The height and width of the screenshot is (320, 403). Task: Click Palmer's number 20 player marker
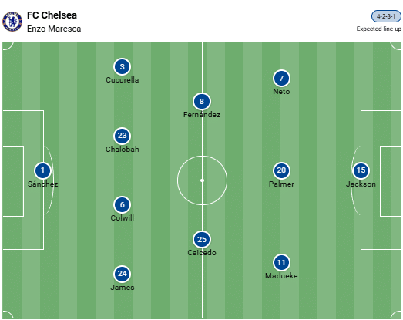pyautogui.click(x=281, y=170)
